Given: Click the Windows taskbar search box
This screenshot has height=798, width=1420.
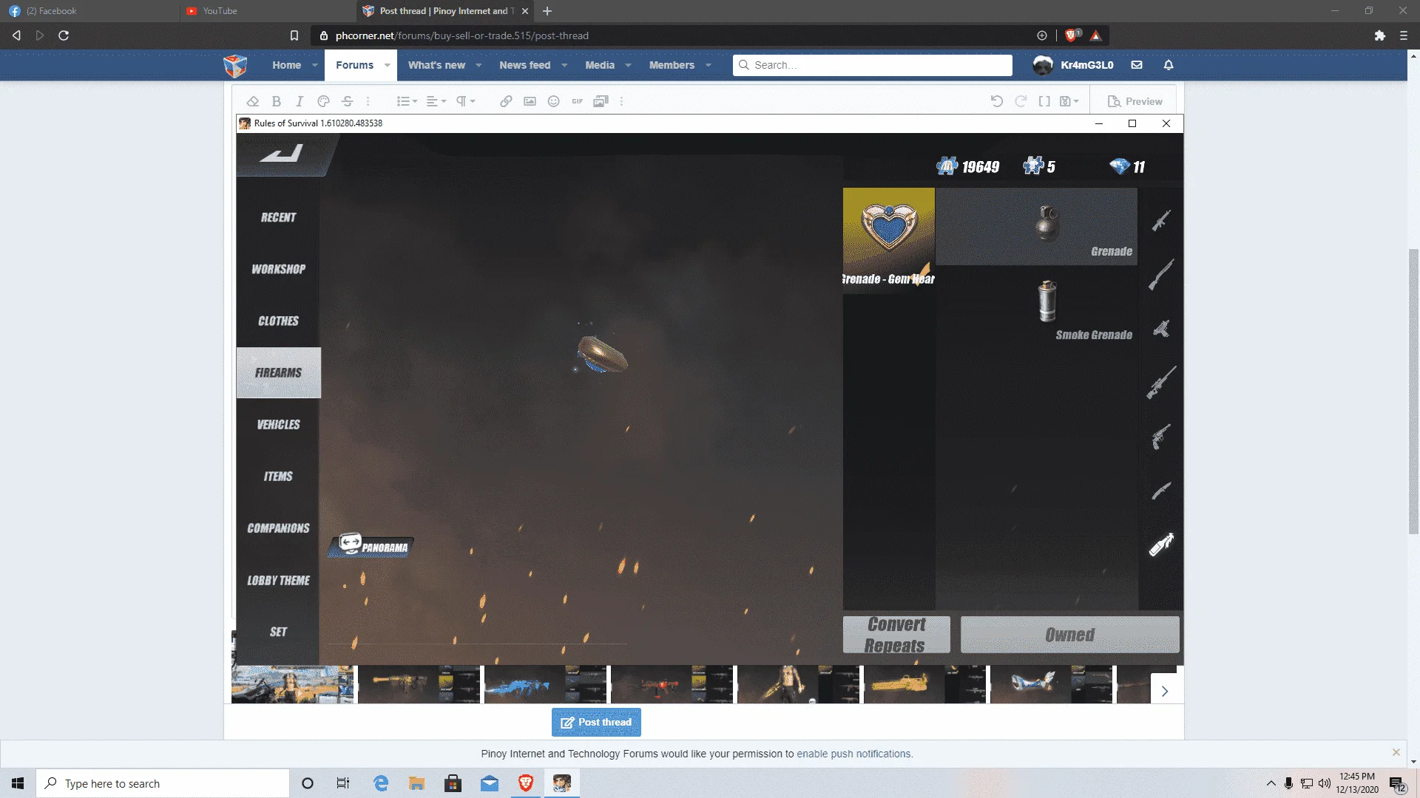Looking at the screenshot, I should pyautogui.click(x=163, y=783).
